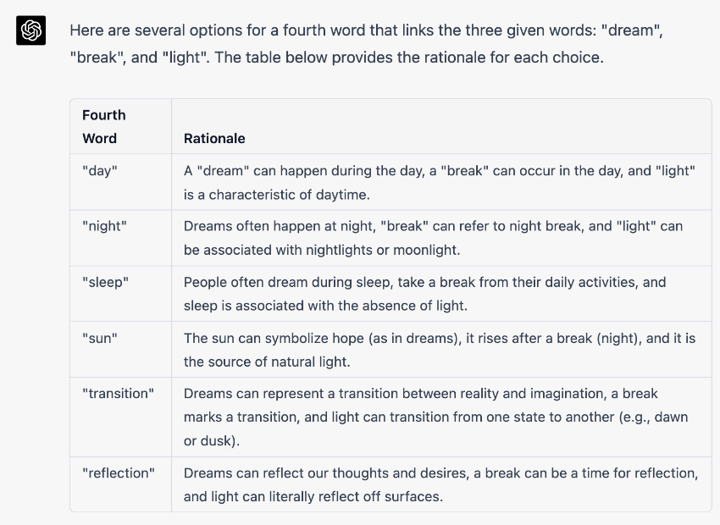
Task: Click the rationale starting "Dreams can represent a transition"
Action: [435, 417]
